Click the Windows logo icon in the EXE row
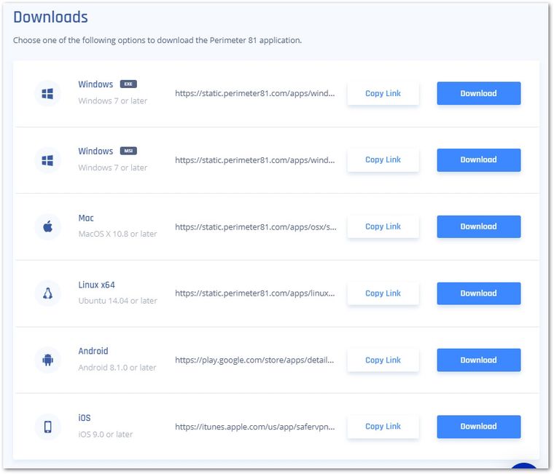Image resolution: width=554 pixels, height=474 pixels. click(47, 93)
